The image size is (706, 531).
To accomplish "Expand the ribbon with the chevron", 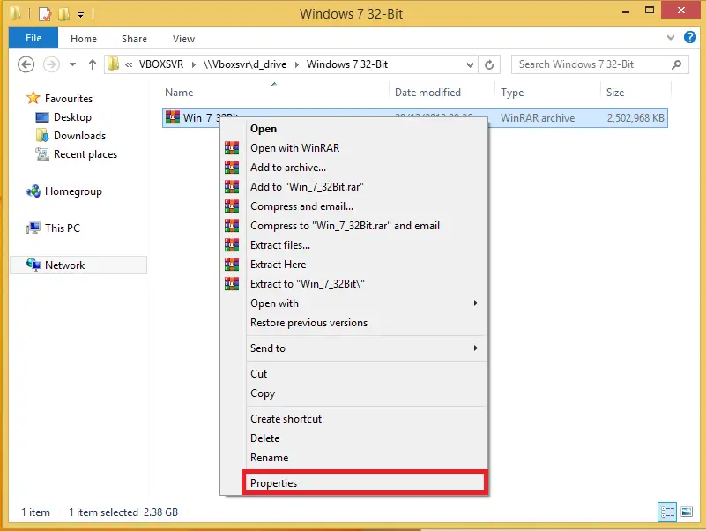I will coord(671,37).
